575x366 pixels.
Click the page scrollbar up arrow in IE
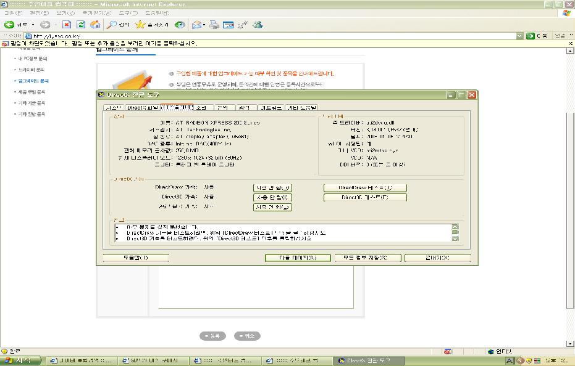click(570, 51)
